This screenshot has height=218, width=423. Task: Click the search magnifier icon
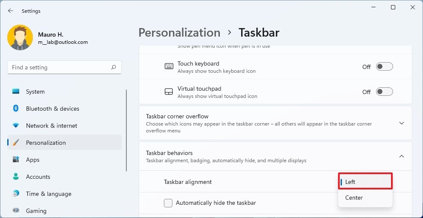(114, 67)
